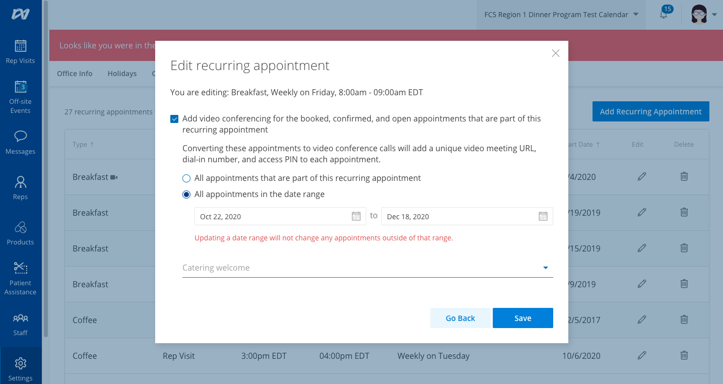Screen dimensions: 723x384
Task: Open the Messages panel
Action: [x=20, y=143]
